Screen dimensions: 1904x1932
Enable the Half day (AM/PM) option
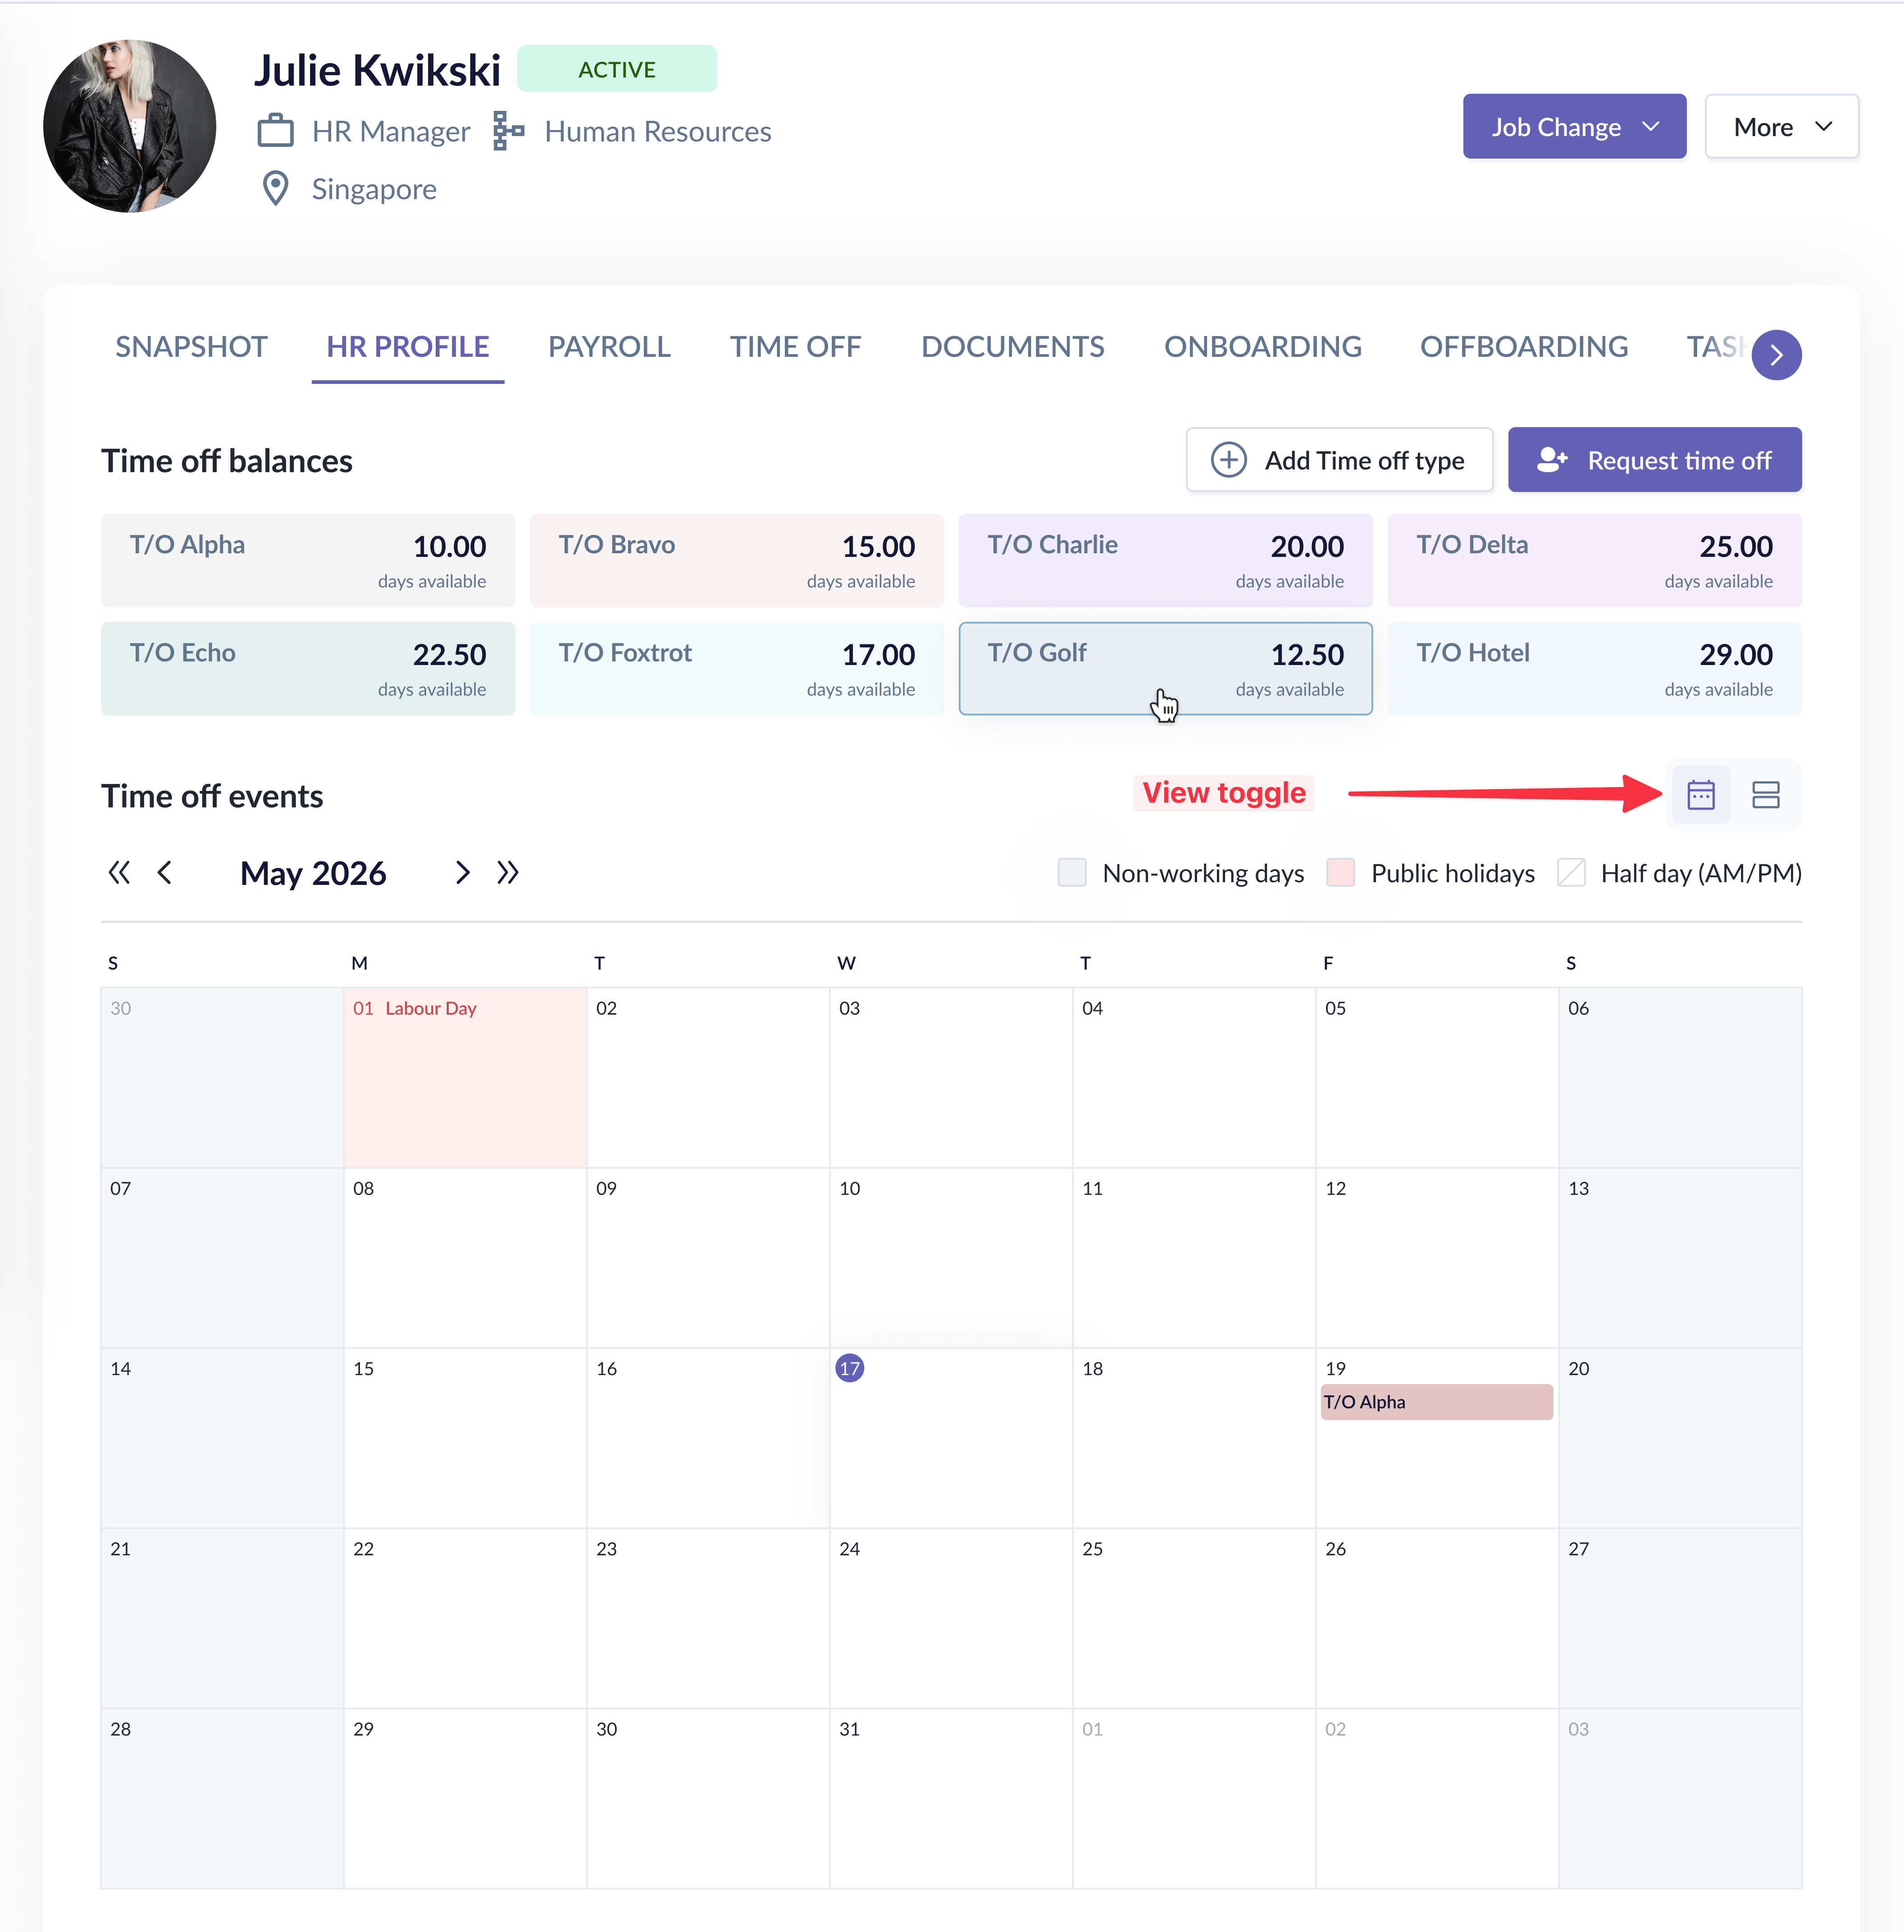[1571, 872]
